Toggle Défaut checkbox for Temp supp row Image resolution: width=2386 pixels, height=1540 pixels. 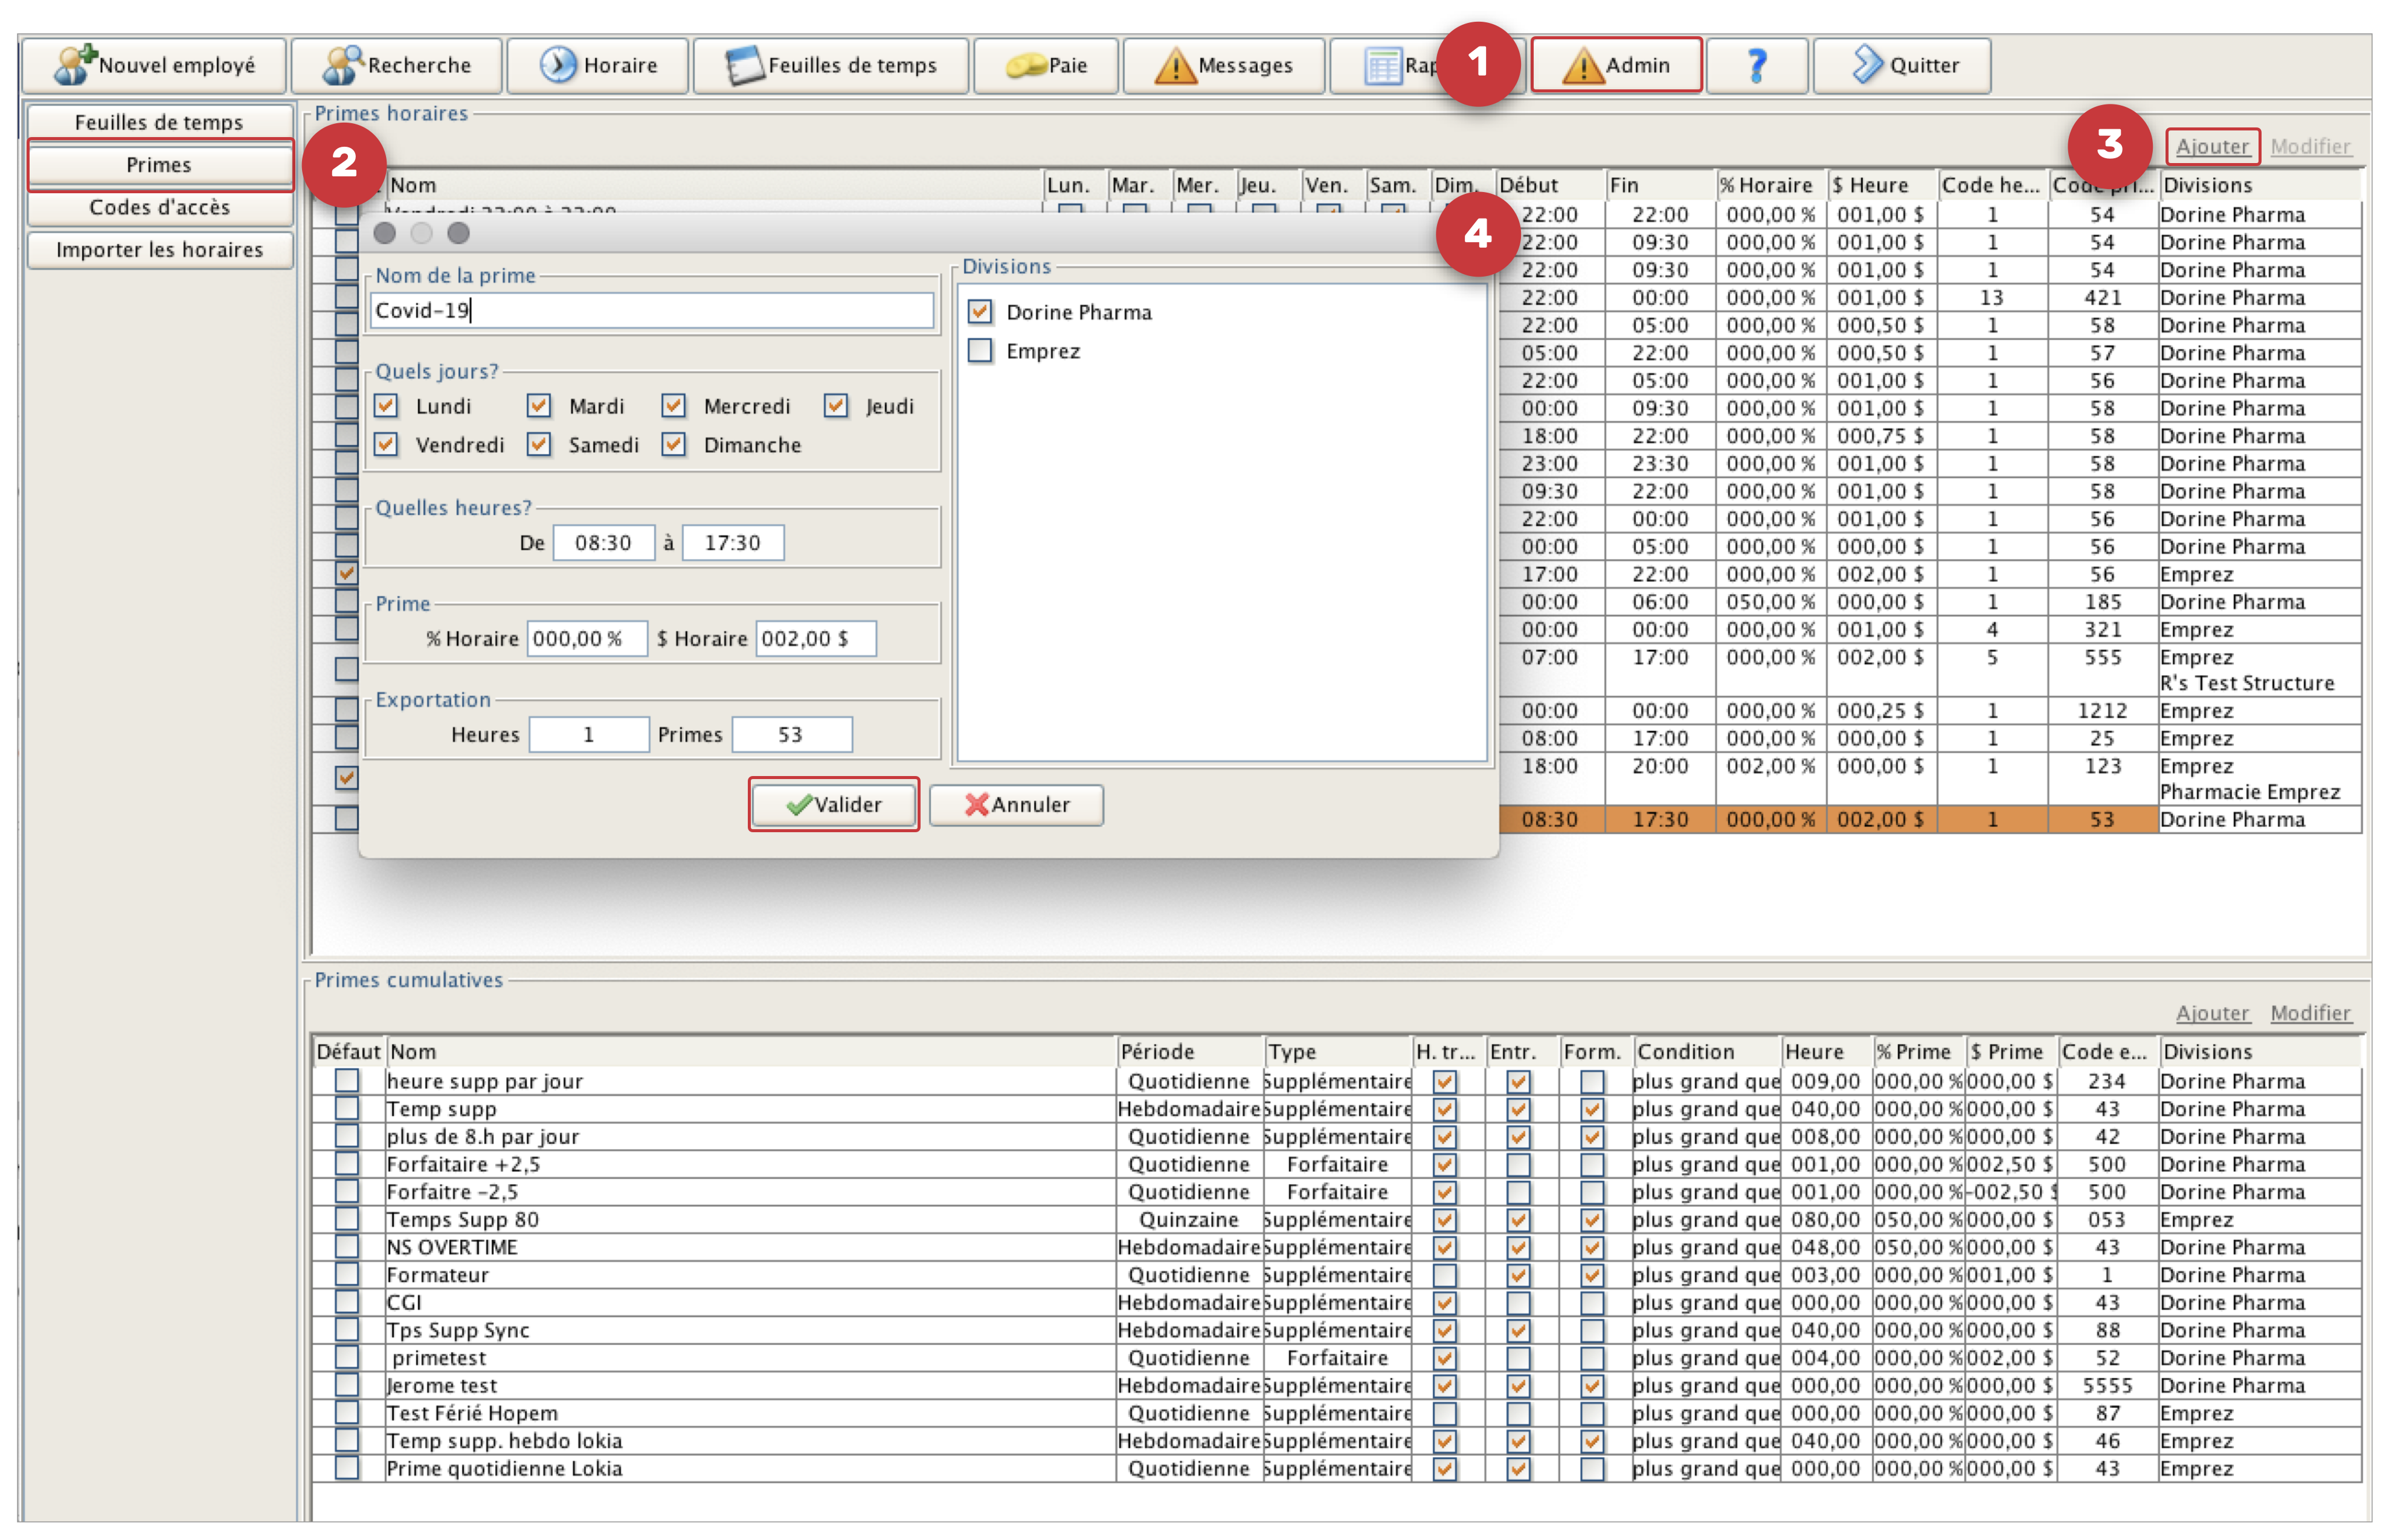click(346, 1108)
